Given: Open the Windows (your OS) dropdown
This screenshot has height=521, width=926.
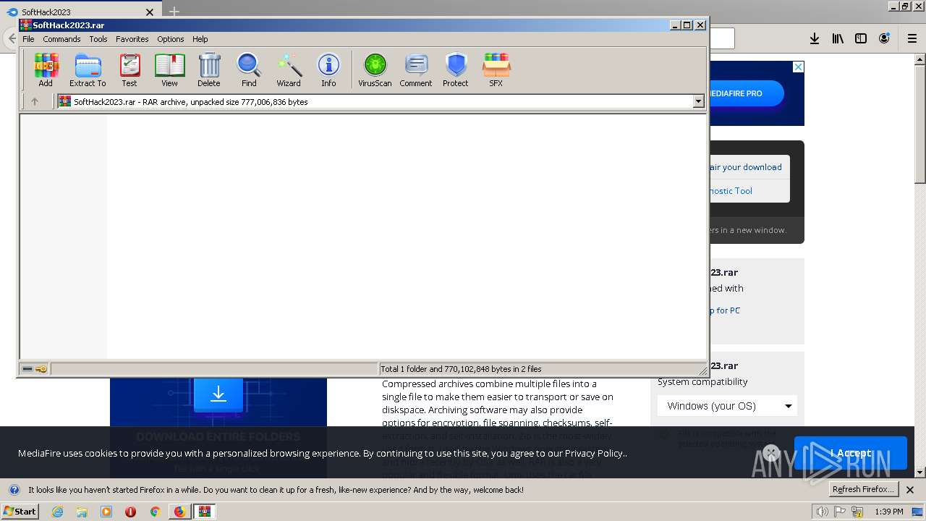Looking at the screenshot, I should [x=727, y=406].
